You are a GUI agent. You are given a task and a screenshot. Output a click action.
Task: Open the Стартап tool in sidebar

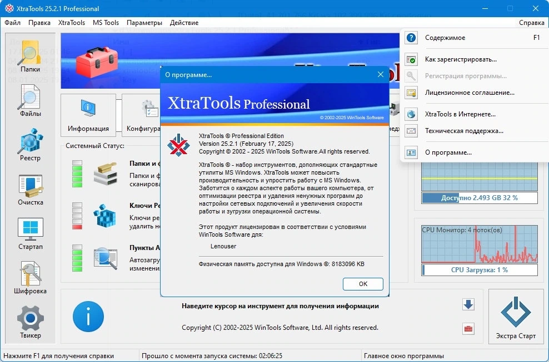point(31,234)
